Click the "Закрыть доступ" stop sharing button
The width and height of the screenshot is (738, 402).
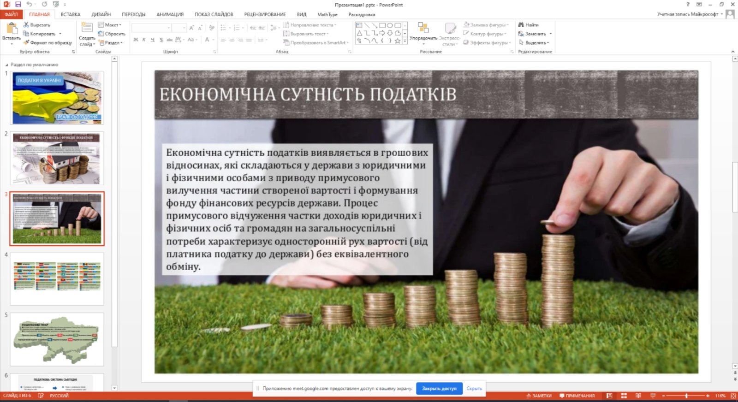439,389
